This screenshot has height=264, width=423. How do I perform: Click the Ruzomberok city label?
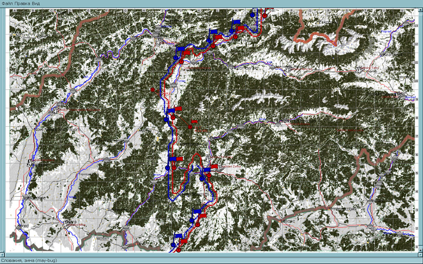point(245,68)
